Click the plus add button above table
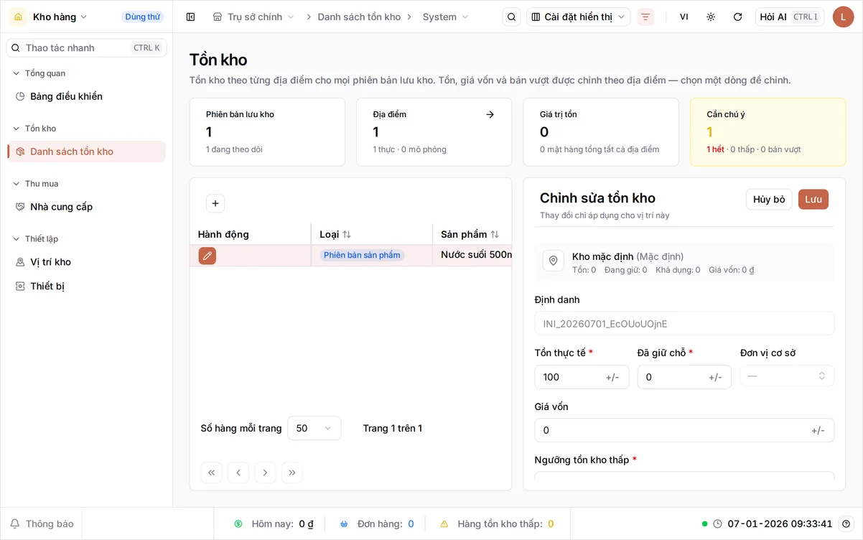 [215, 203]
